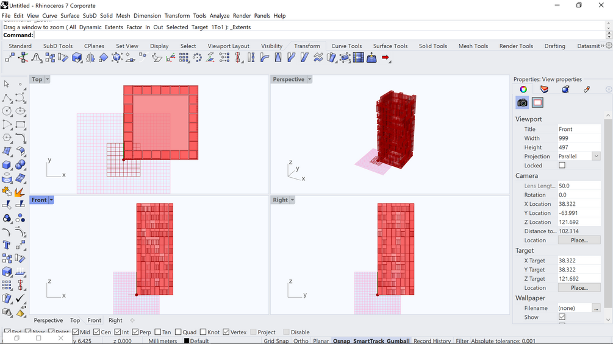Open the Projection dropdown in properties
The height and width of the screenshot is (344, 613).
click(596, 156)
